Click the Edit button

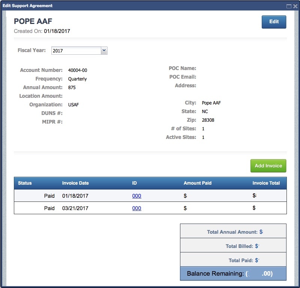(274, 22)
